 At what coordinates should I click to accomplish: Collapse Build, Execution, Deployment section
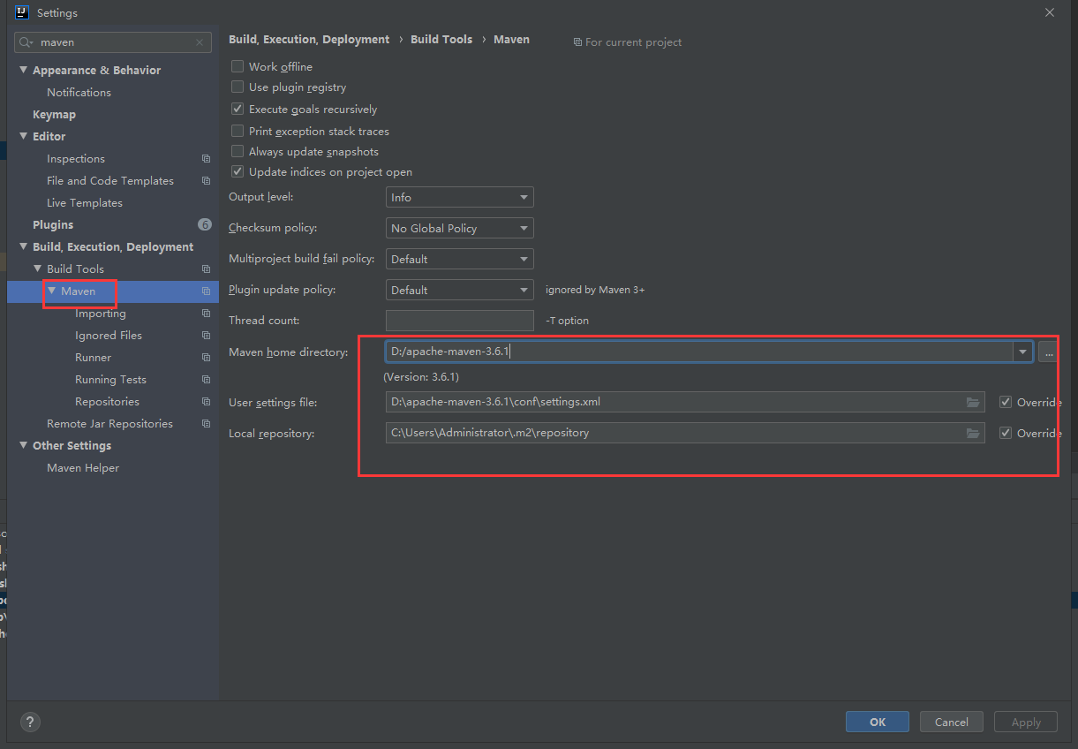pyautogui.click(x=24, y=246)
